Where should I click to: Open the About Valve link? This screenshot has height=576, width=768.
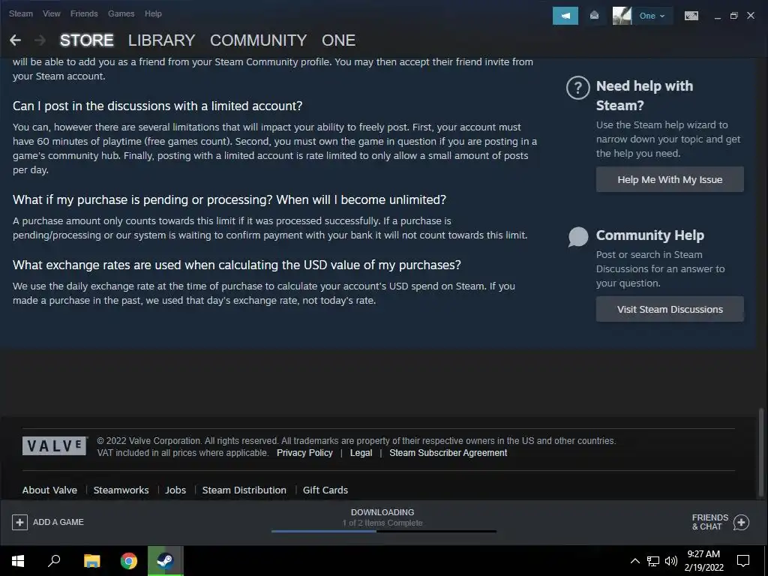[x=49, y=490]
